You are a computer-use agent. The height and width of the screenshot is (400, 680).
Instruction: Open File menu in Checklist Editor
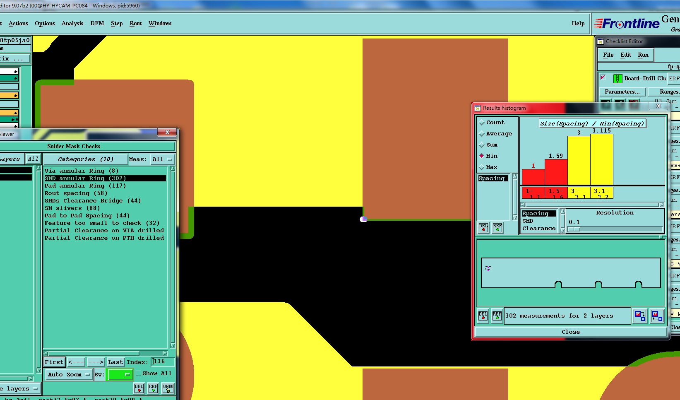pos(608,55)
